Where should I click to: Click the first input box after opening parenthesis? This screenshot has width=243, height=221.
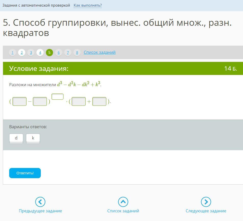[x=20, y=101]
